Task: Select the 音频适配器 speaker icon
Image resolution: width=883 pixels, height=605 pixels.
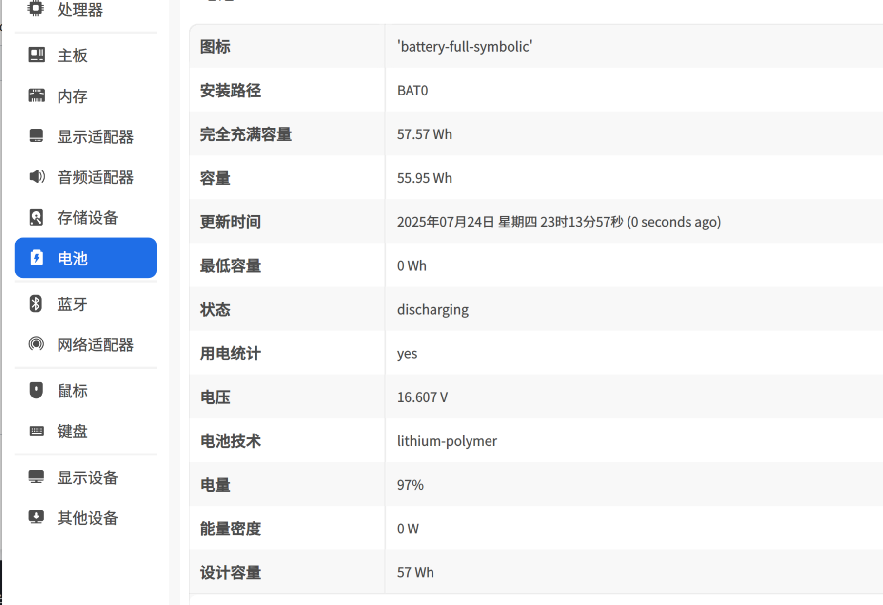Action: pyautogui.click(x=37, y=176)
